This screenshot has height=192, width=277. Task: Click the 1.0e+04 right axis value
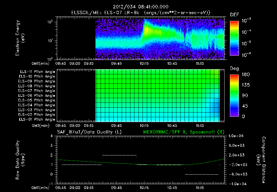click(236, 136)
